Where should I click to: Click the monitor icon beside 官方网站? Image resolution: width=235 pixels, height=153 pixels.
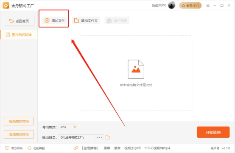point(7,148)
